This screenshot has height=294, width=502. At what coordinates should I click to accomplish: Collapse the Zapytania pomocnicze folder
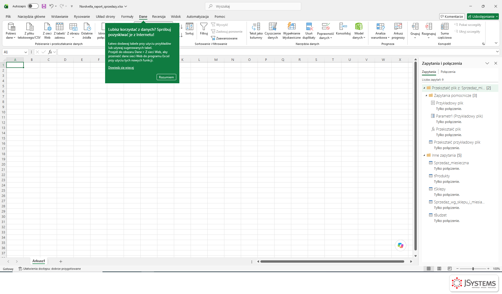[426, 96]
